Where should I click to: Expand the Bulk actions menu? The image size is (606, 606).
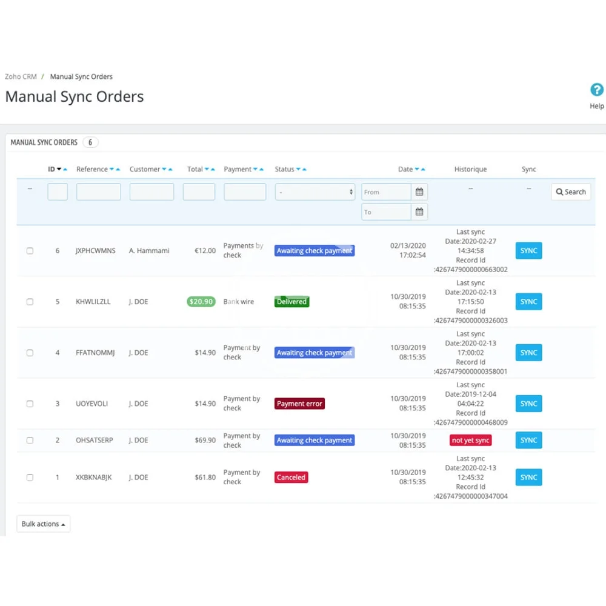[x=43, y=524]
